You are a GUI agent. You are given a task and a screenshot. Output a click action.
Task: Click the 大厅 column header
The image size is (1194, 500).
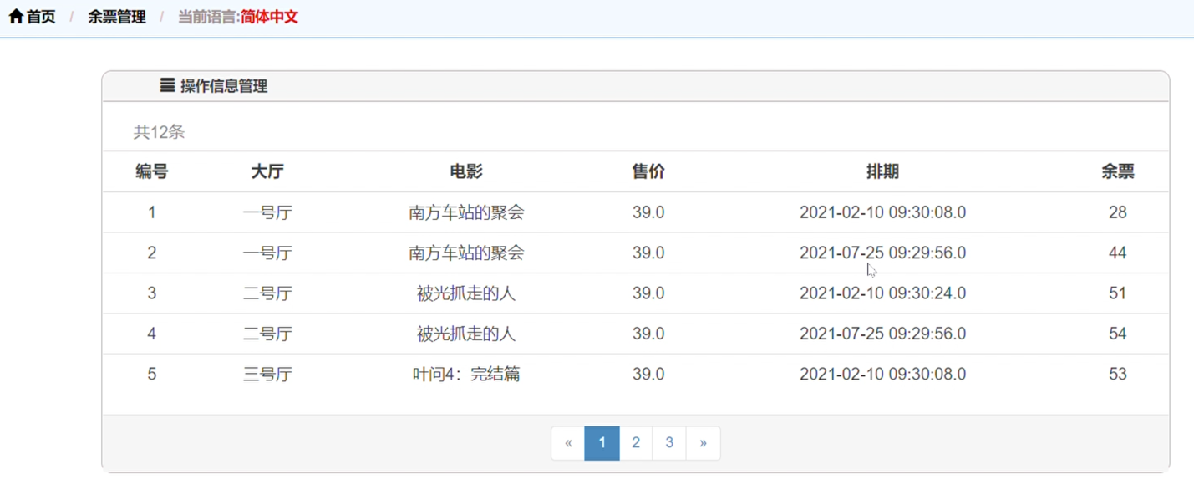(x=267, y=171)
